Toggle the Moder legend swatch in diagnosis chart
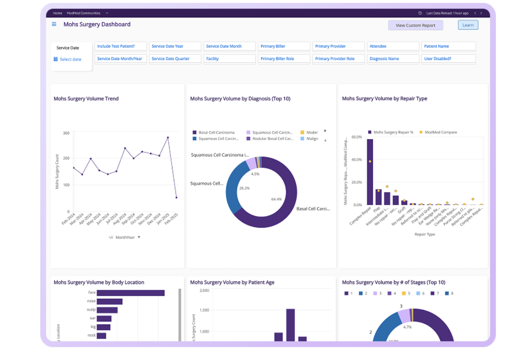The width and height of the screenshot is (525, 350). [x=302, y=132]
